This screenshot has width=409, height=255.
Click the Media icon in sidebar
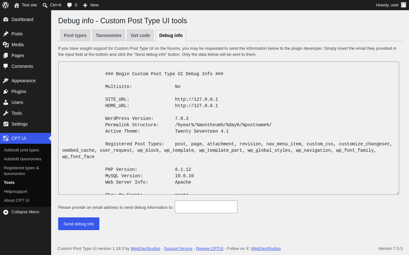(x=6, y=45)
